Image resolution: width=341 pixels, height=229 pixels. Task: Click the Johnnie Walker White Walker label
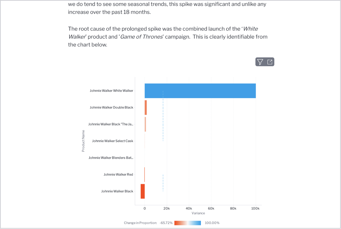(x=112, y=91)
